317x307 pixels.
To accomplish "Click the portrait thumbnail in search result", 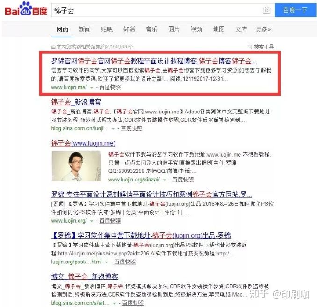I will point(76,166).
